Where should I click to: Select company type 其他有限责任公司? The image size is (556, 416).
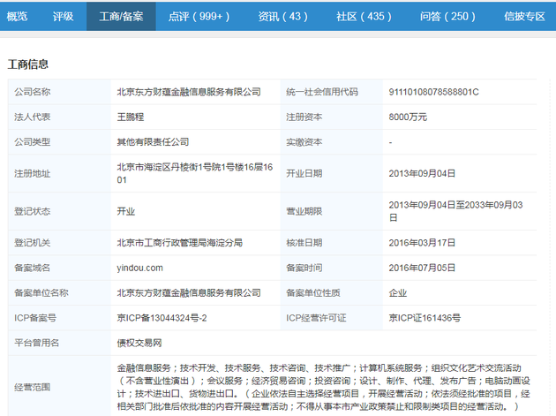click(153, 142)
